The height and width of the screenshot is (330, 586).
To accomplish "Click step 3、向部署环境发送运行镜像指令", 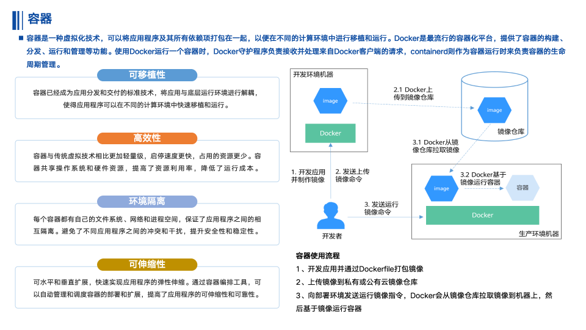I will (x=424, y=302).
